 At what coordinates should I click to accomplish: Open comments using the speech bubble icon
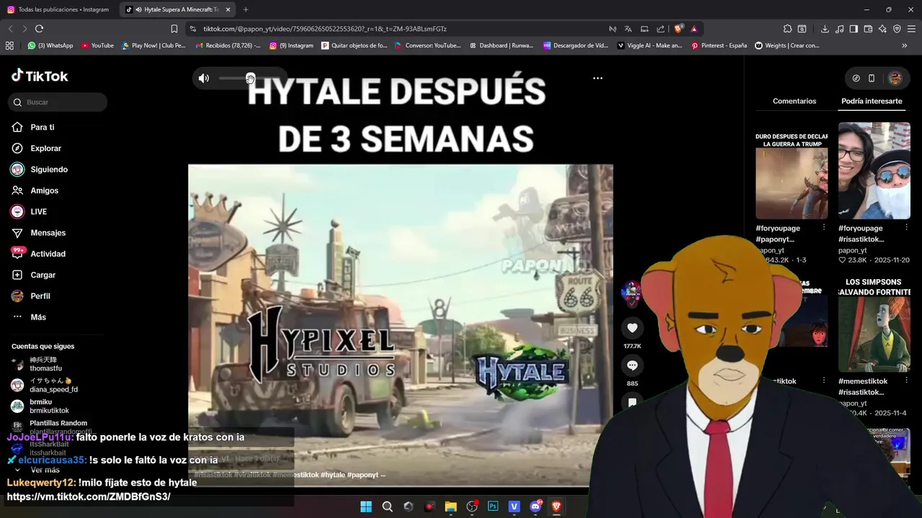pyautogui.click(x=632, y=365)
